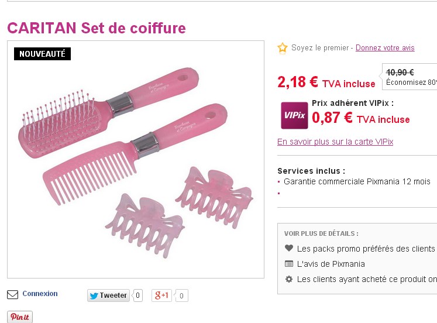Open En savoir plus sur la carte VIPix
This screenshot has width=437, height=323.
click(335, 142)
